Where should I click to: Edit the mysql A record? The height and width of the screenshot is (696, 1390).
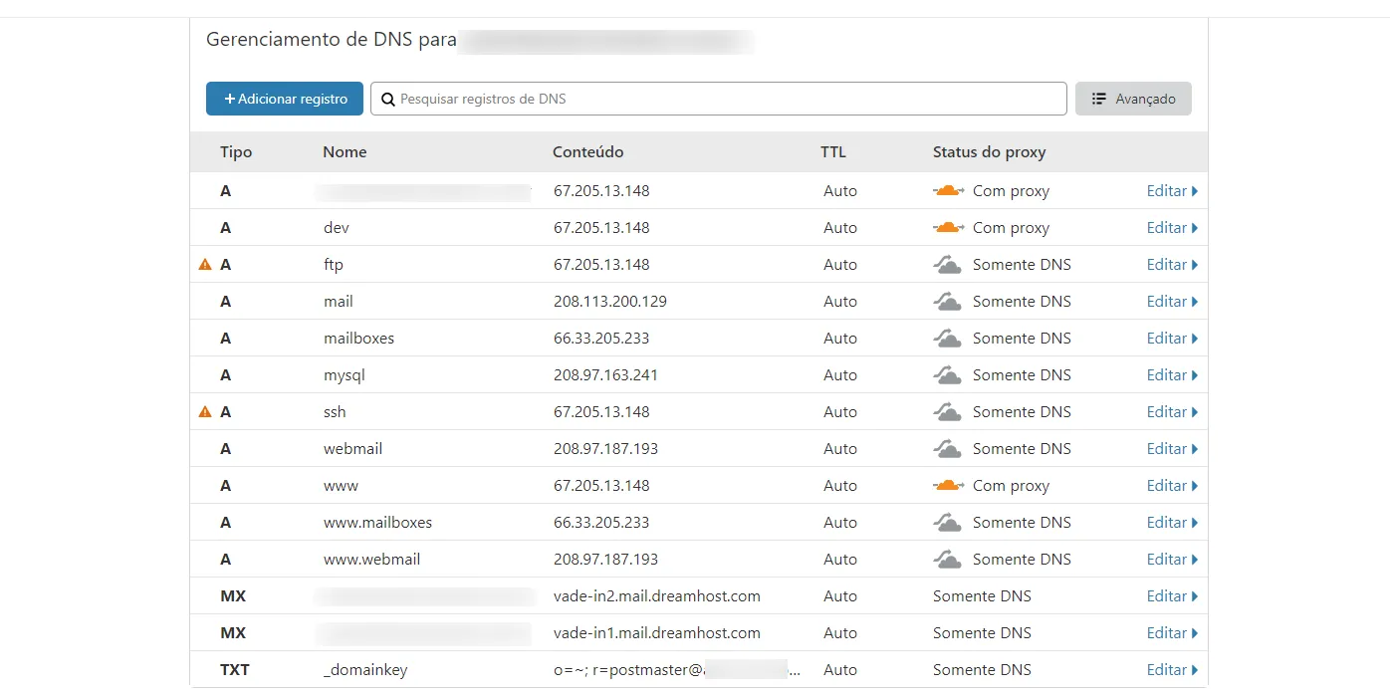[x=1172, y=374]
